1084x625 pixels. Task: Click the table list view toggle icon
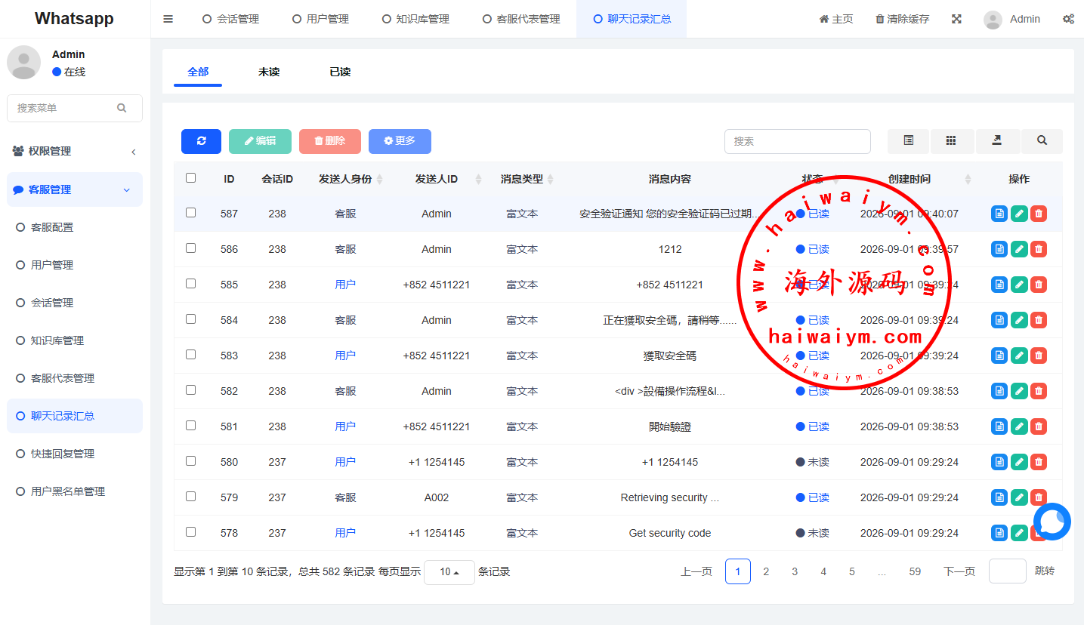[909, 141]
